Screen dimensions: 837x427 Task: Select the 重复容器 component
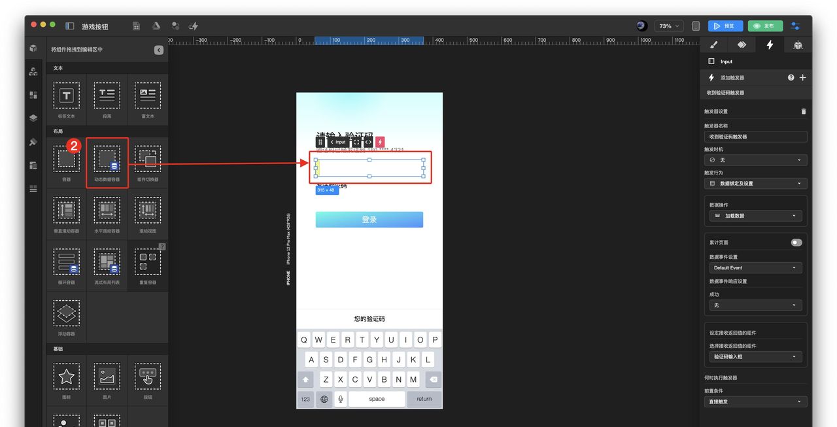point(147,266)
